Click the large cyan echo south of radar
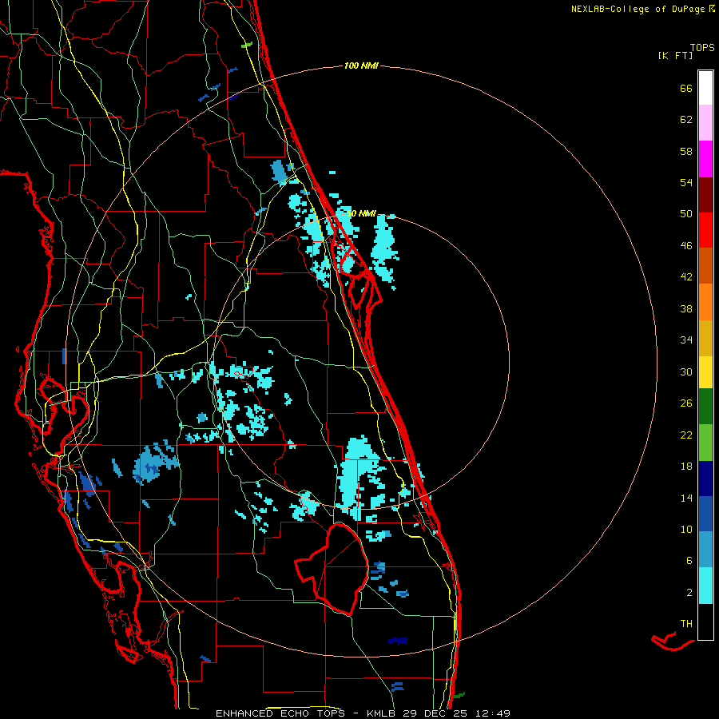Image resolution: width=719 pixels, height=719 pixels. (361, 479)
